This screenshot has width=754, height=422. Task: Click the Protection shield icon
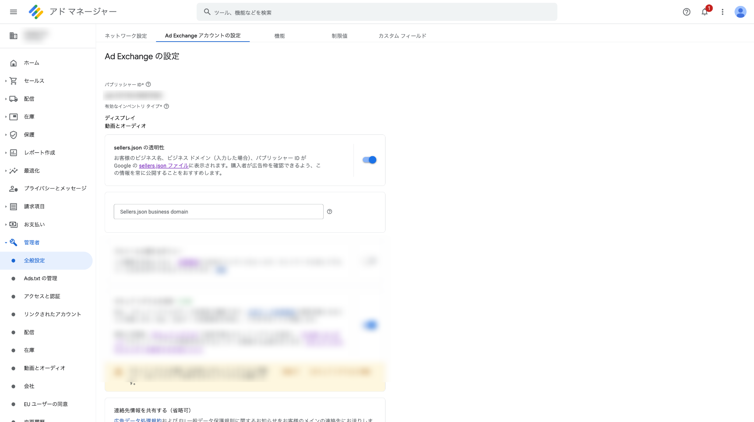tap(13, 135)
